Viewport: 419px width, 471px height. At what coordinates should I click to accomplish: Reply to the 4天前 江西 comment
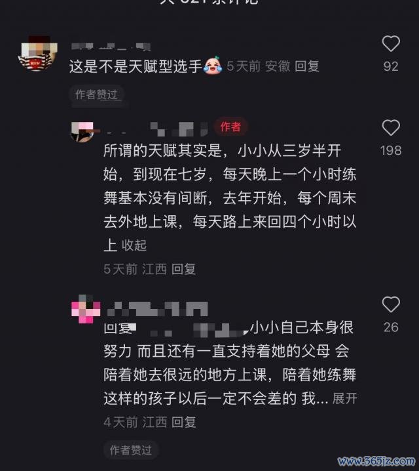tap(184, 422)
